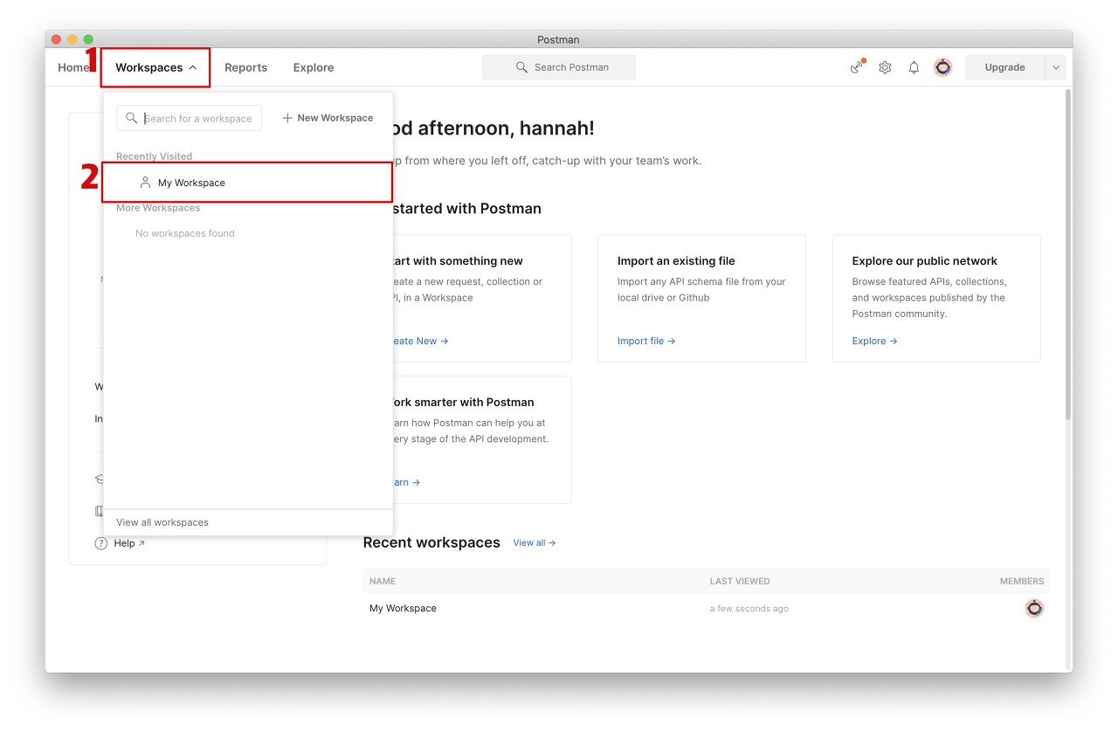Open the Reports tab
The width and height of the screenshot is (1118, 732).
point(245,67)
